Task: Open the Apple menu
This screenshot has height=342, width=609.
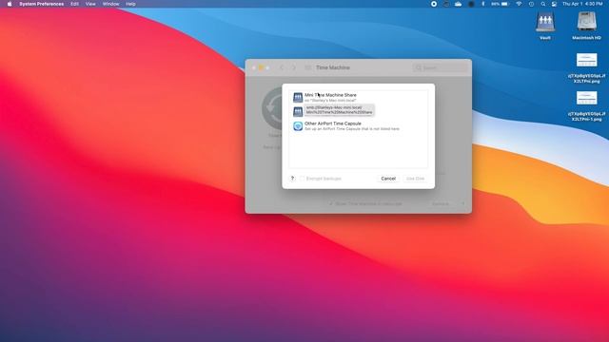Action: (10, 4)
